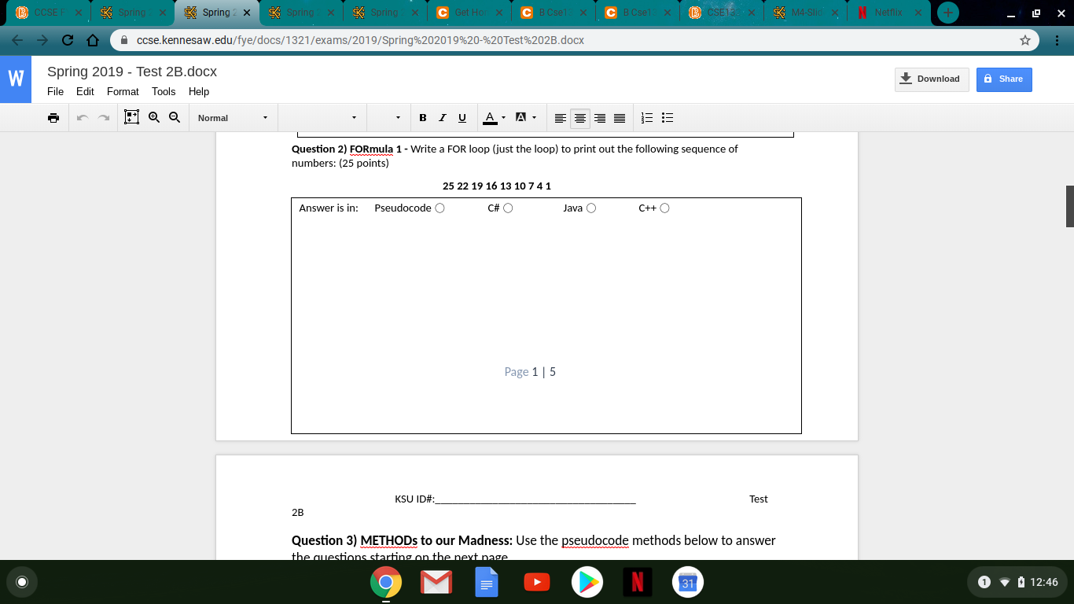Redo the last action
Image resolution: width=1074 pixels, height=604 pixels.
(x=104, y=118)
